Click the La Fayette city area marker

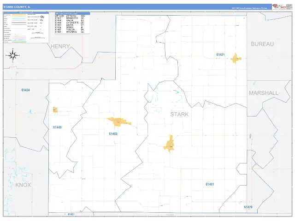55,110
